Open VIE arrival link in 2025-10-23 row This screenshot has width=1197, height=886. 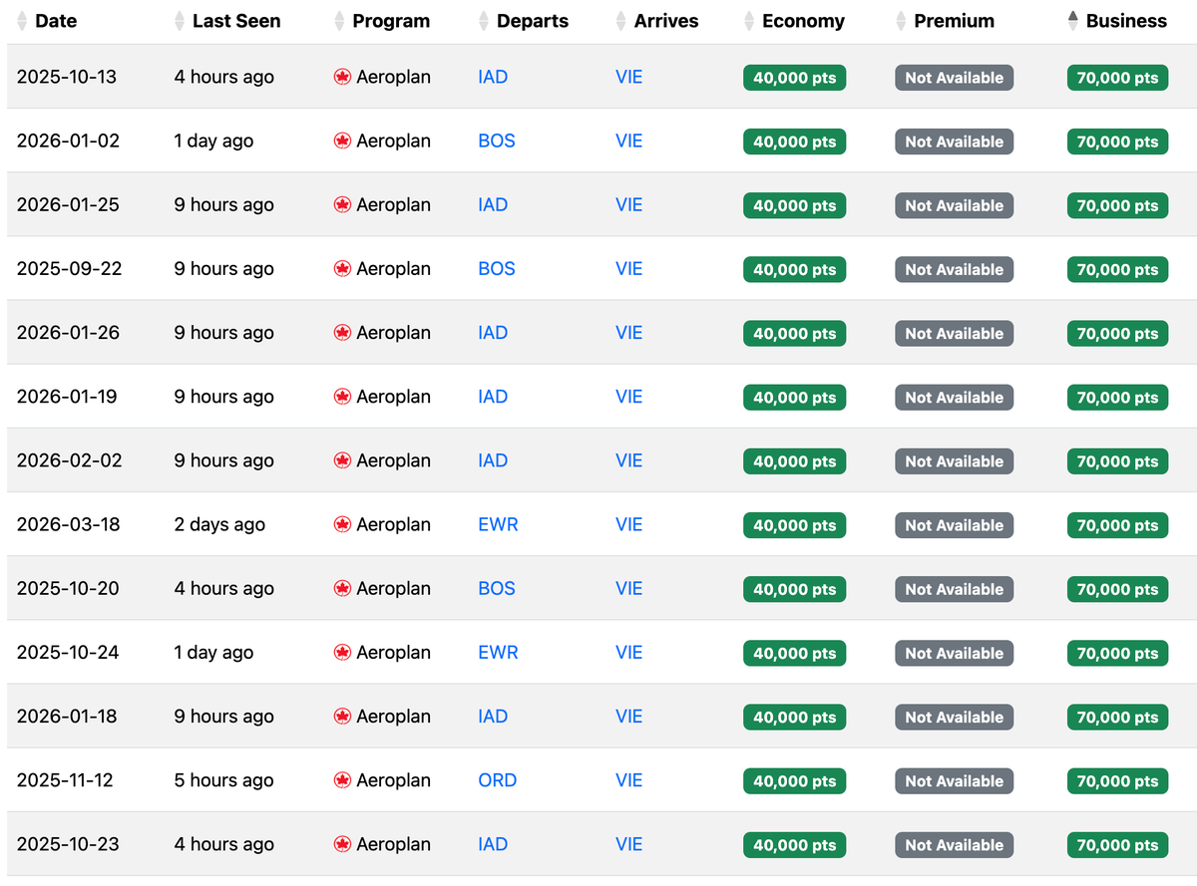click(628, 844)
